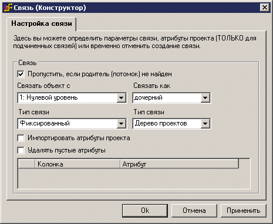
Task: Uncheck Пропустить, если родитель (потомок) не найден
Action: pos(21,74)
